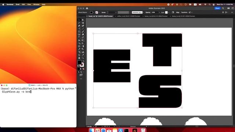Image resolution: width=235 pixels, height=132 pixels.
Task: Select the Eyedropper tool
Action: (x=79, y=49)
